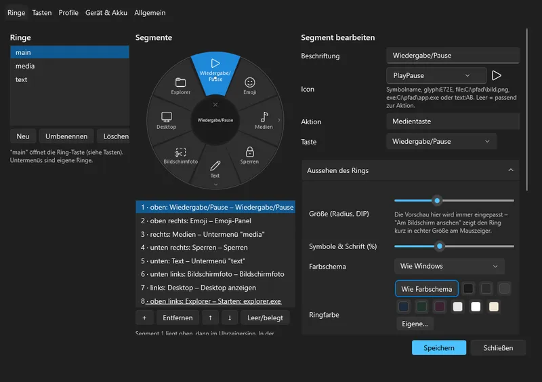The image size is (542, 382).
Task: Open the PlayPause icon dropdown
Action: pos(436,75)
